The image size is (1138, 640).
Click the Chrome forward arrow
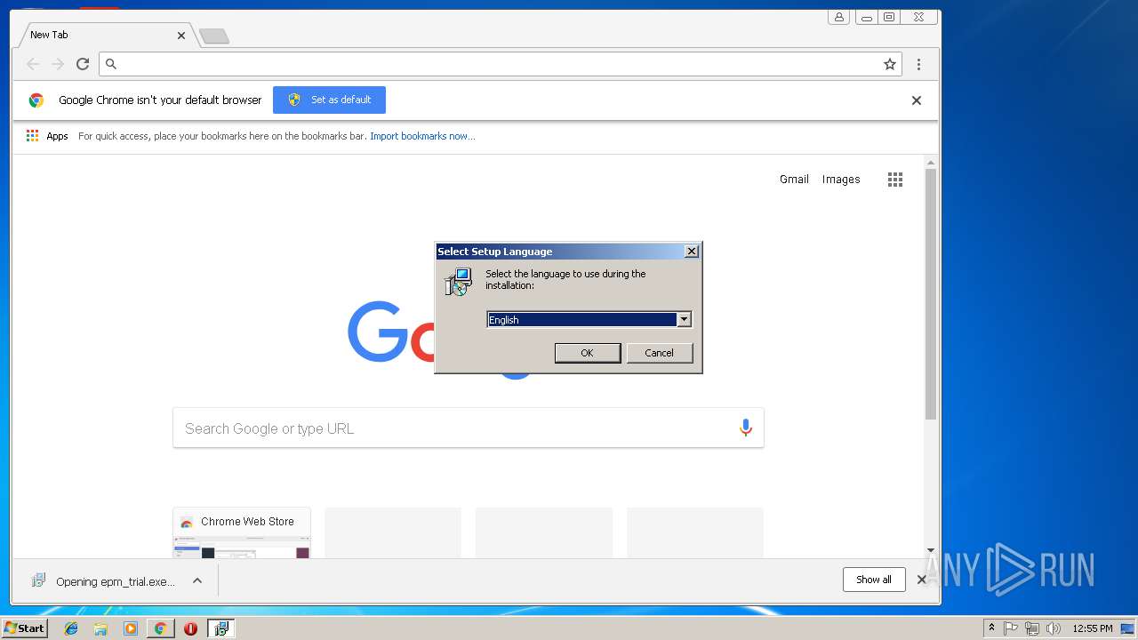[x=58, y=64]
